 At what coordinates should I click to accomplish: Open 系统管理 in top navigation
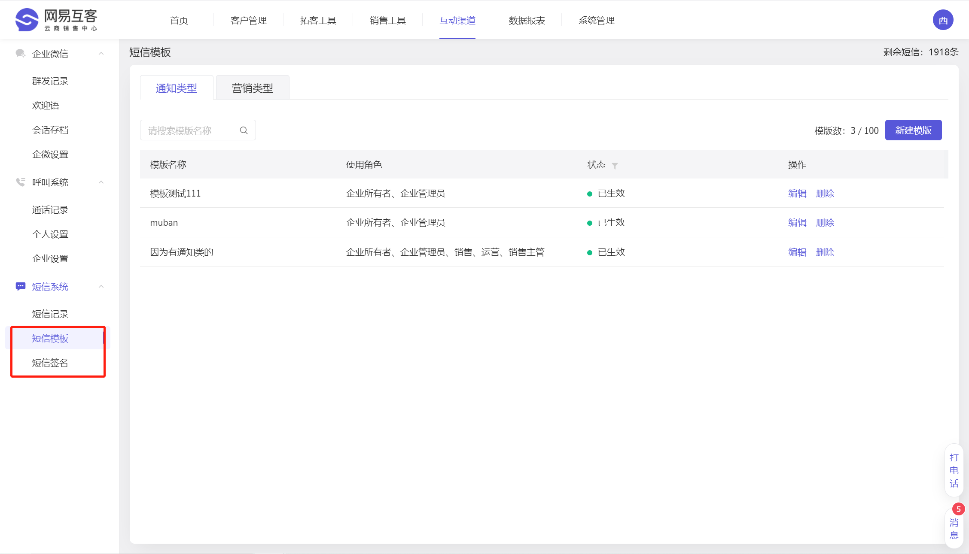pyautogui.click(x=596, y=20)
